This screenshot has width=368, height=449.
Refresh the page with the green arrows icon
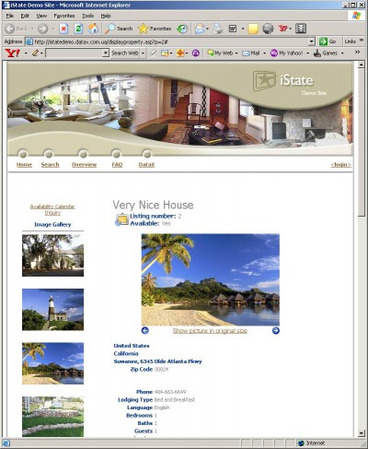[78, 29]
